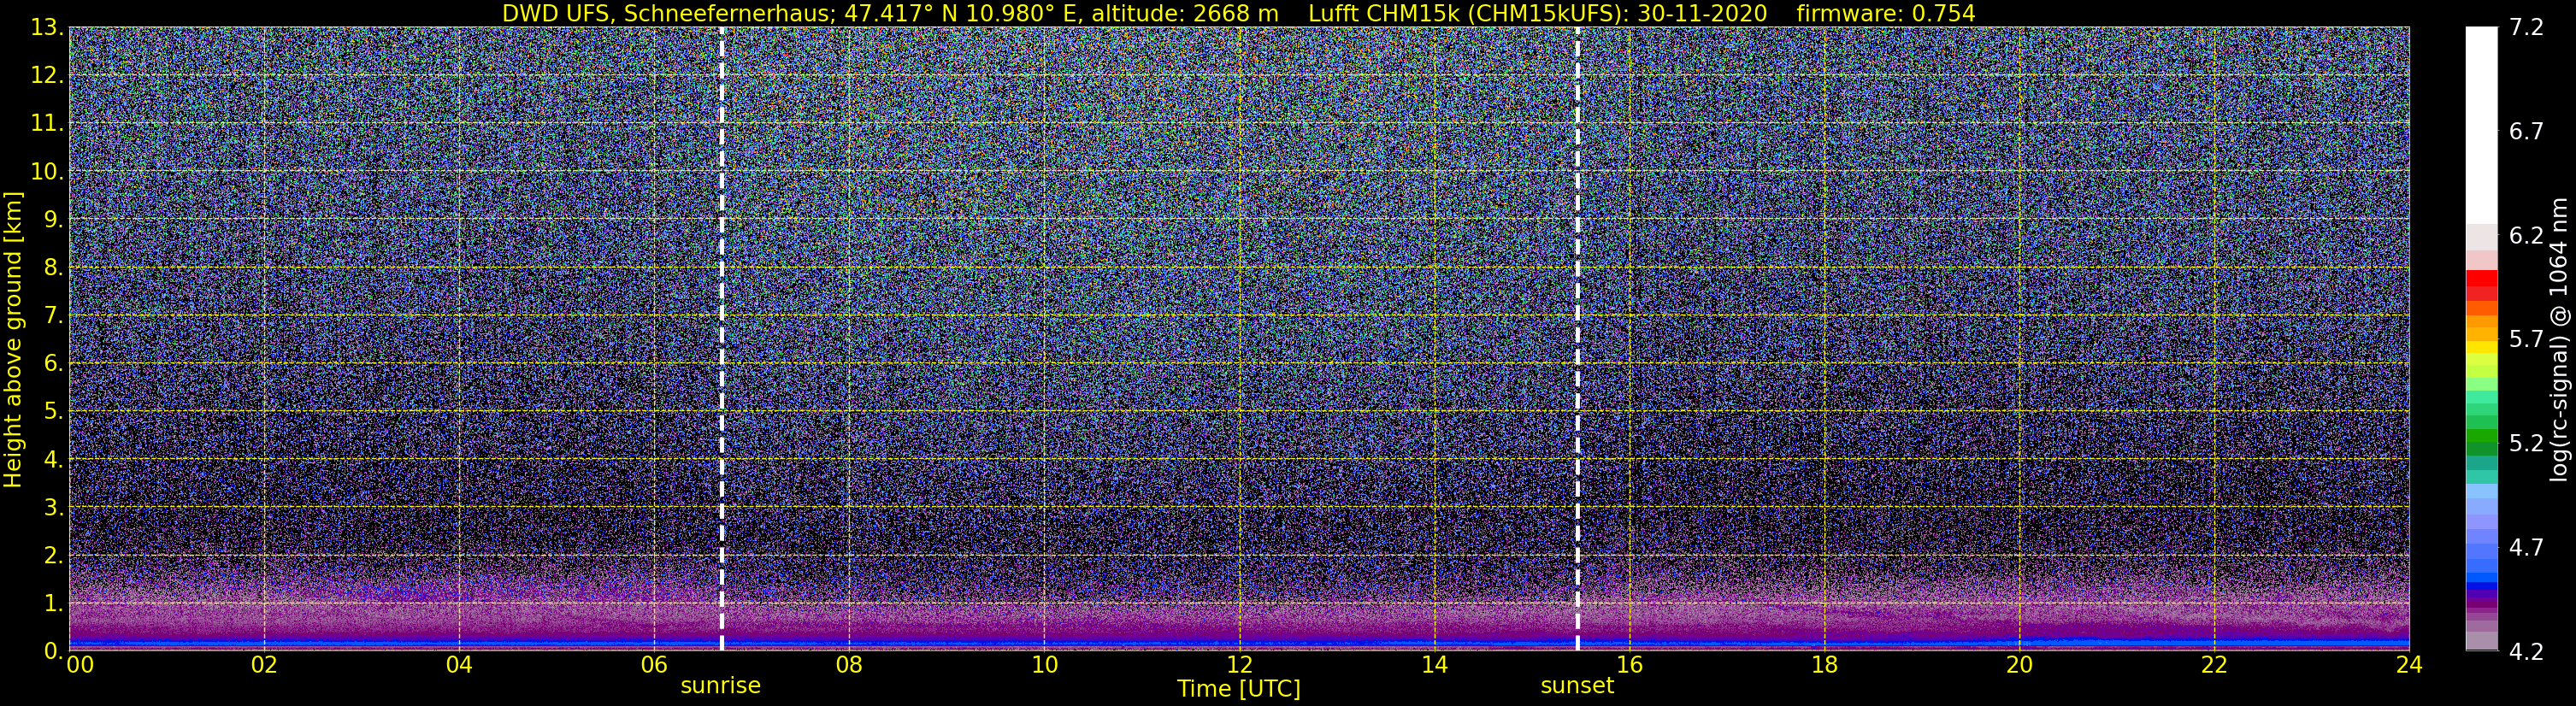
Task: Click the date '30-11-2020' in the title
Action: point(1702,13)
